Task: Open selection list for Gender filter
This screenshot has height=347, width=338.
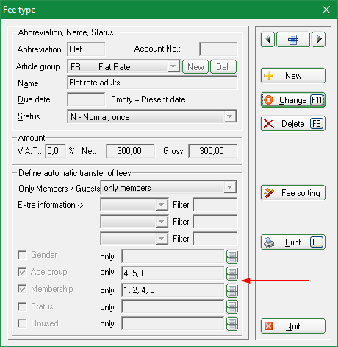Action: 232,257
